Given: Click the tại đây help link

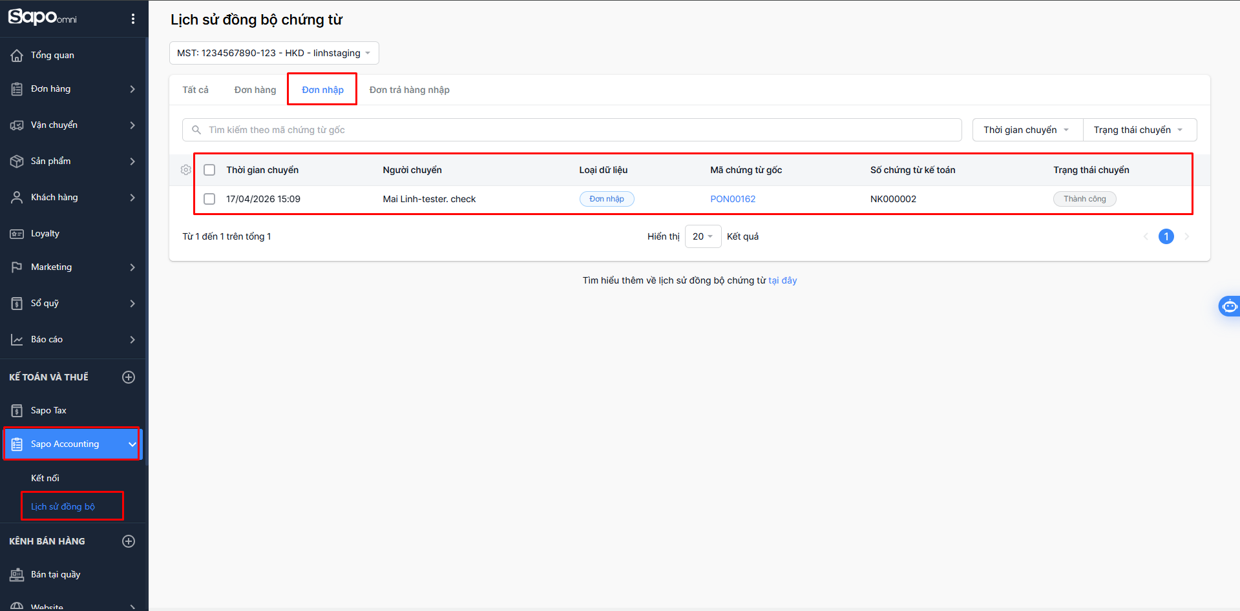Looking at the screenshot, I should [x=783, y=280].
